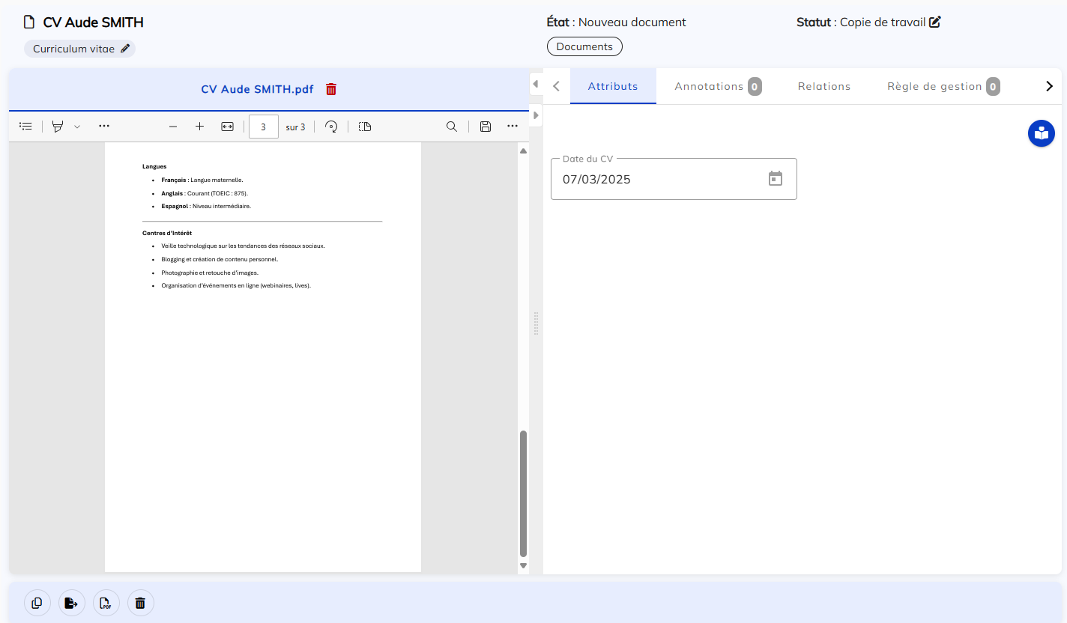Delete the CV Aude SMITH.pdf file with red trash
Screen dimensions: 1067x623
tap(331, 89)
